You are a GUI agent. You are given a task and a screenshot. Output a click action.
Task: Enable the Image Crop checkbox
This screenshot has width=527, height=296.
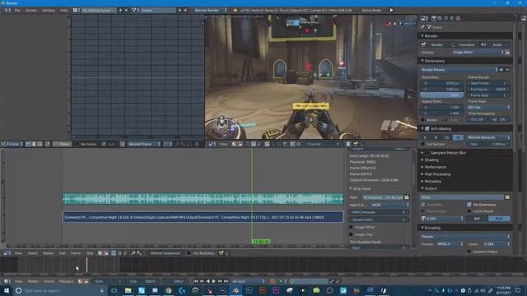(x=351, y=234)
